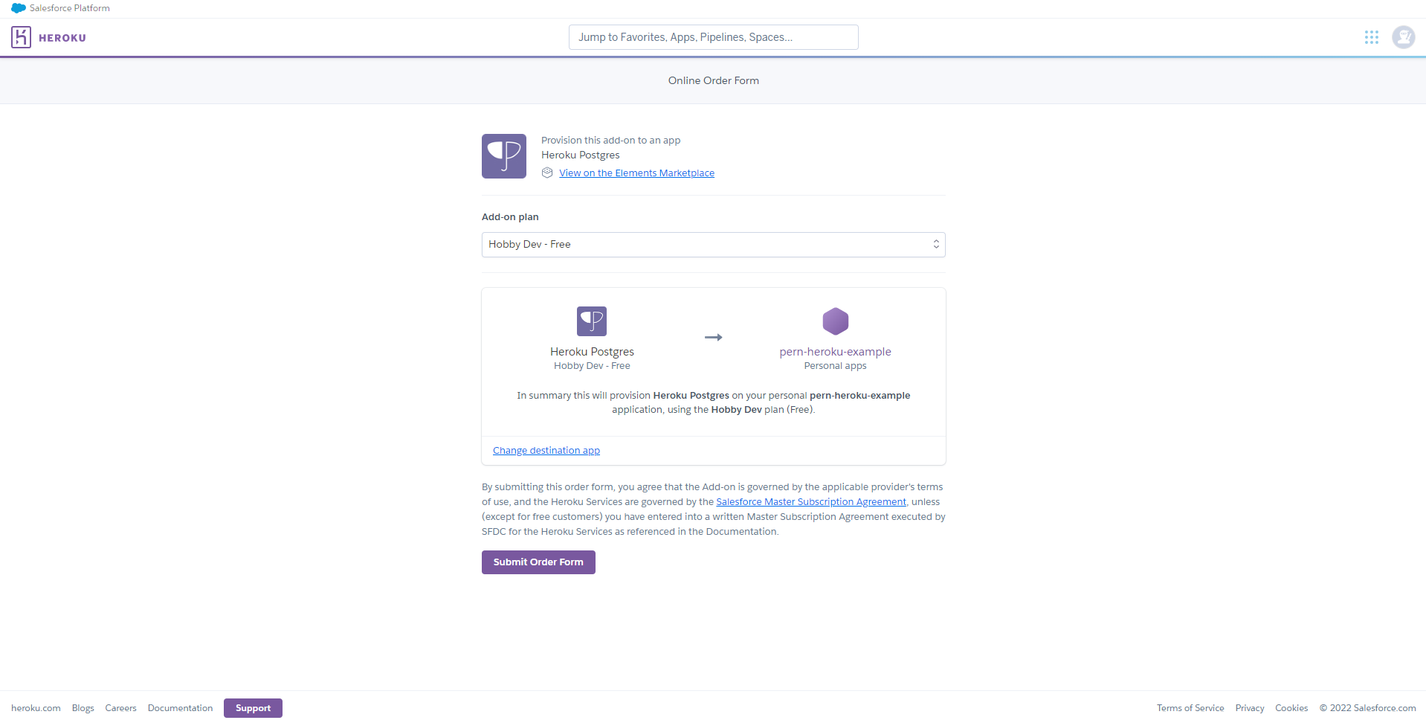Viewport: 1426px width, 723px height.
Task: Open the apps grid menu
Action: tap(1372, 36)
